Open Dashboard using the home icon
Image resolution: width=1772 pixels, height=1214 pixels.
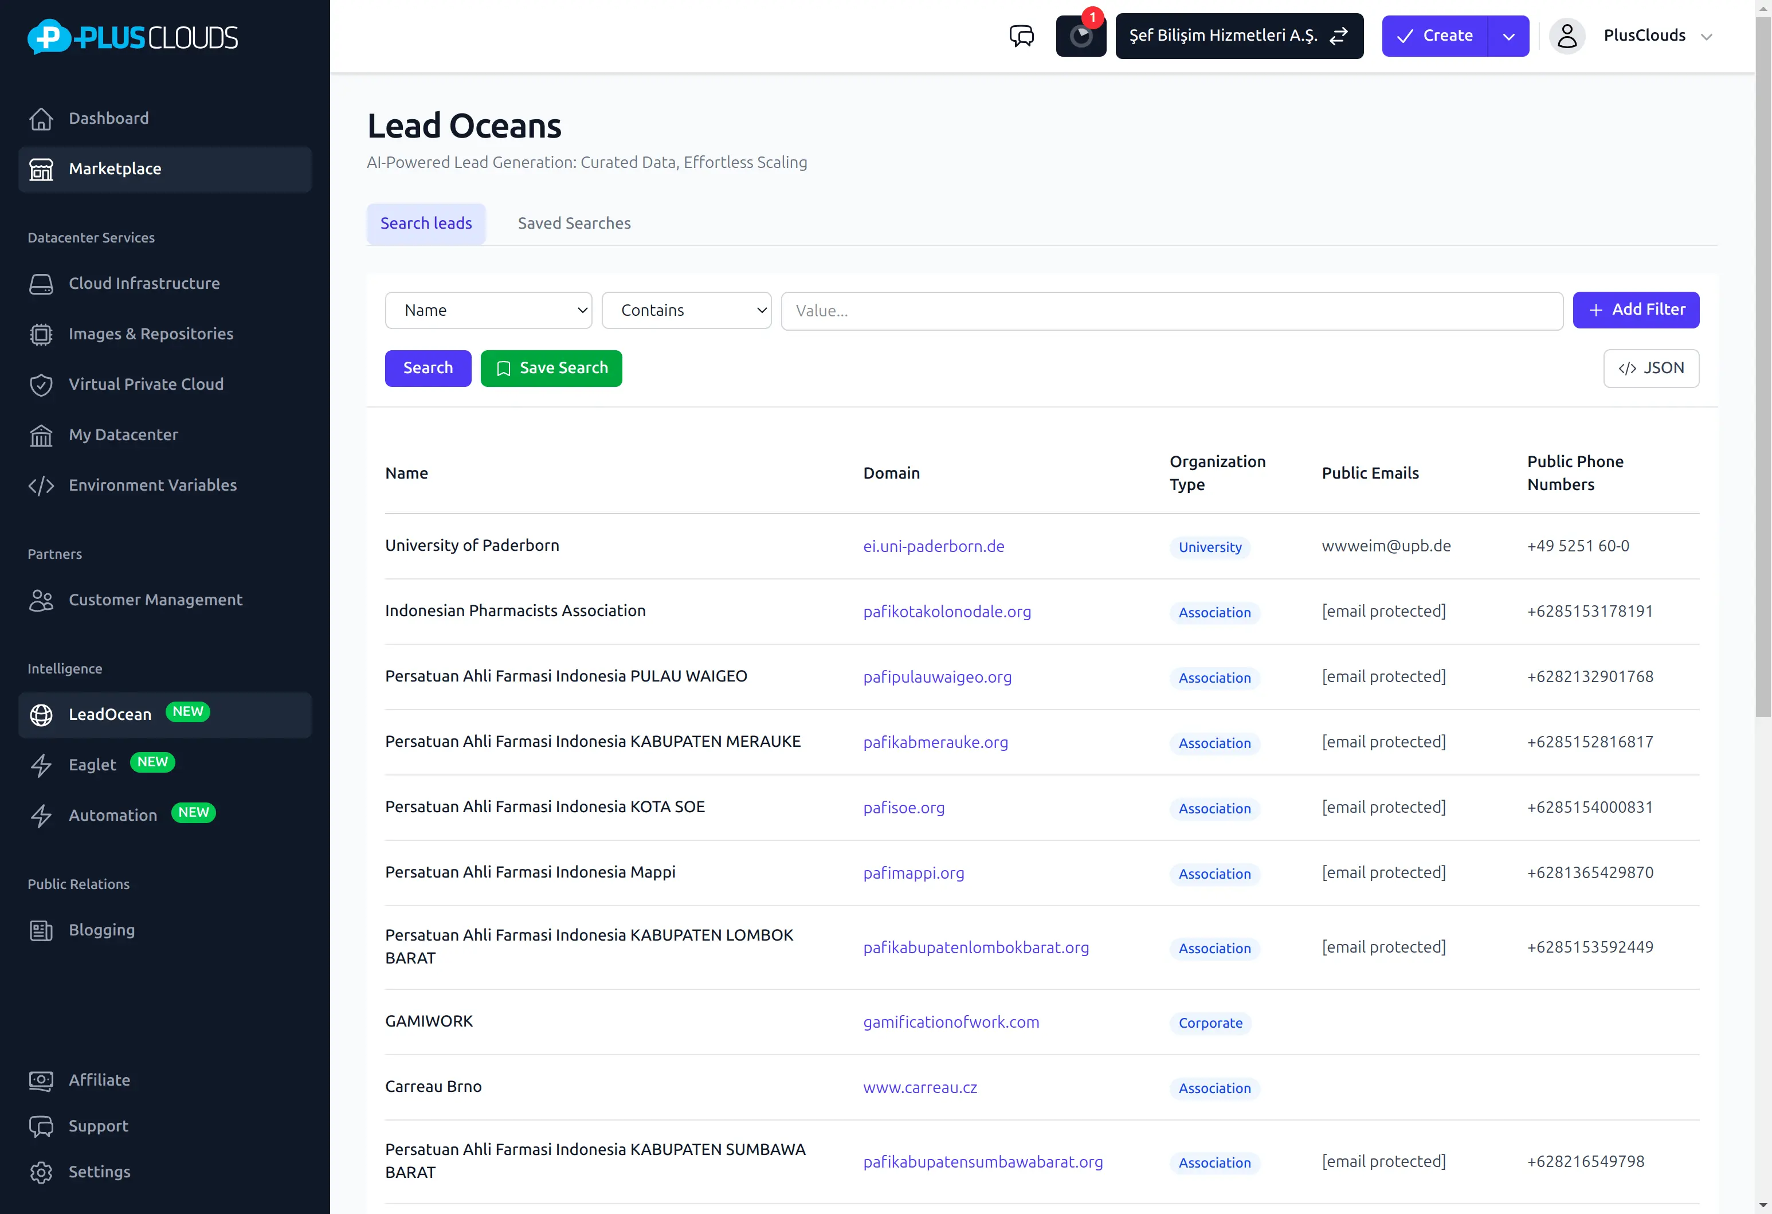41,119
